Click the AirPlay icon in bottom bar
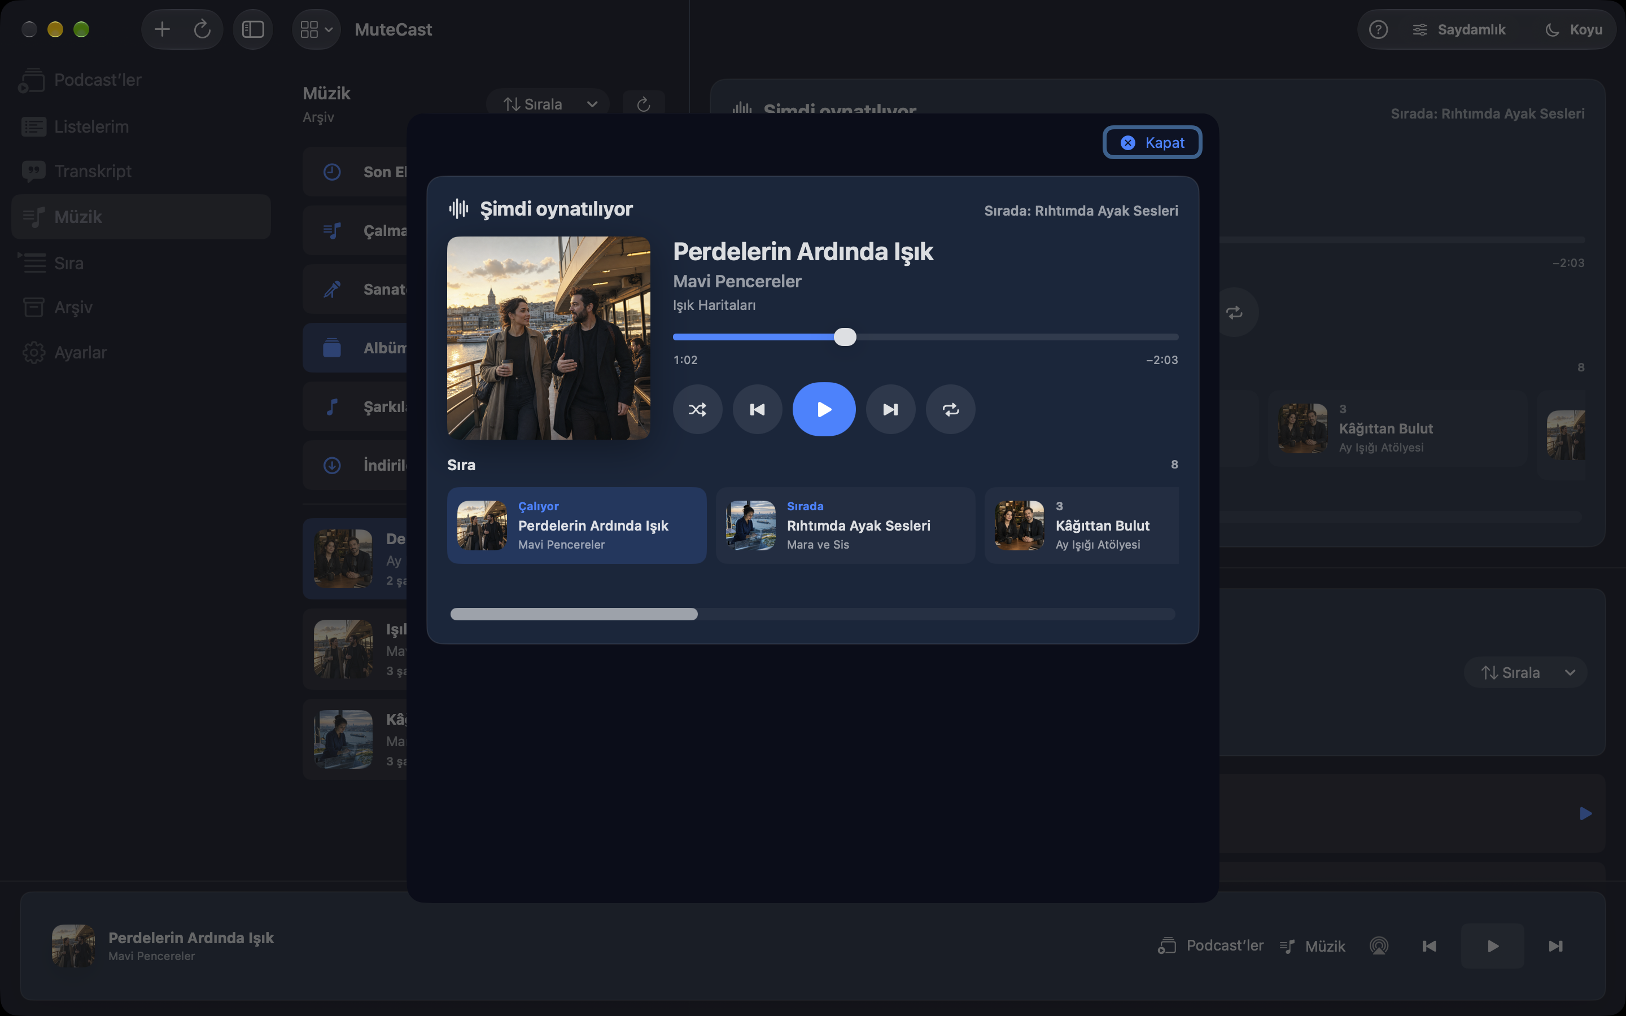This screenshot has height=1016, width=1626. [x=1379, y=946]
